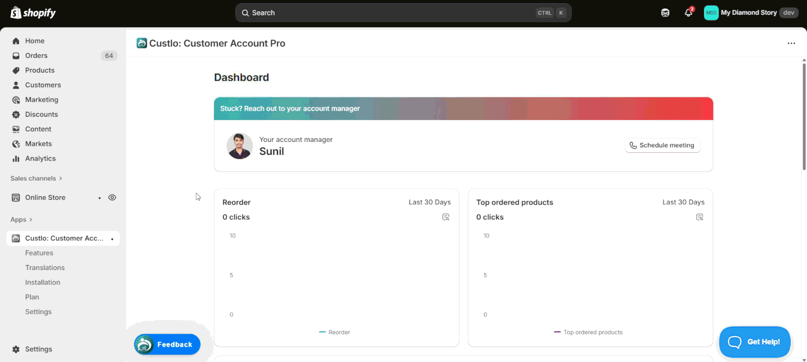Click the Analytics bar chart icon
Image resolution: width=807 pixels, height=362 pixels.
pyautogui.click(x=16, y=159)
